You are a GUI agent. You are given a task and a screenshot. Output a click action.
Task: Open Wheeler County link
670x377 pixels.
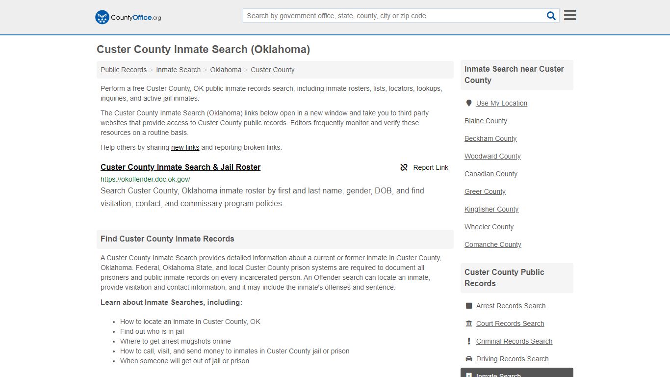click(x=489, y=227)
